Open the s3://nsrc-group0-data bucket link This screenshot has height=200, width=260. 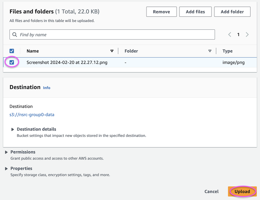pyautogui.click(x=32, y=115)
